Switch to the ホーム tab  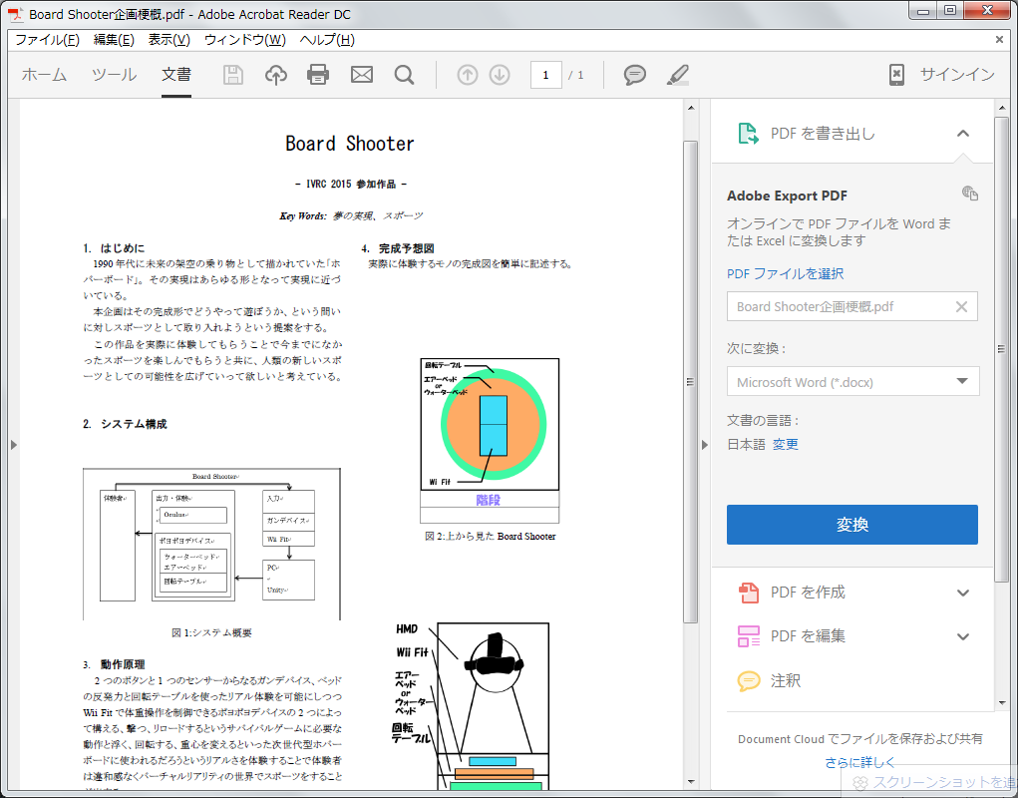point(44,76)
